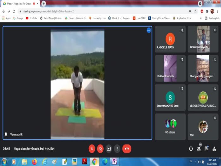Open the Extensions puzzle icon
221x166 pixels.
(x=207, y=11)
